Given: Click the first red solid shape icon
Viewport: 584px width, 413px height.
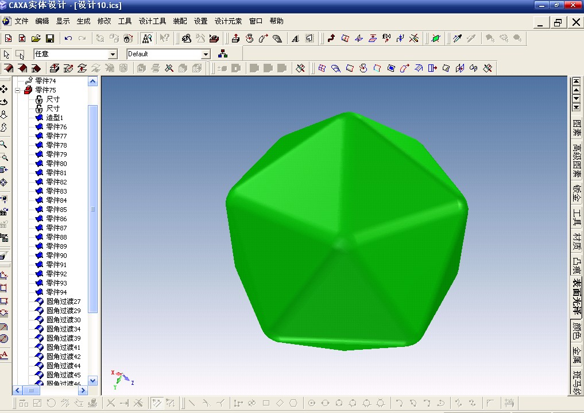Looking at the screenshot, I should (x=9, y=68).
